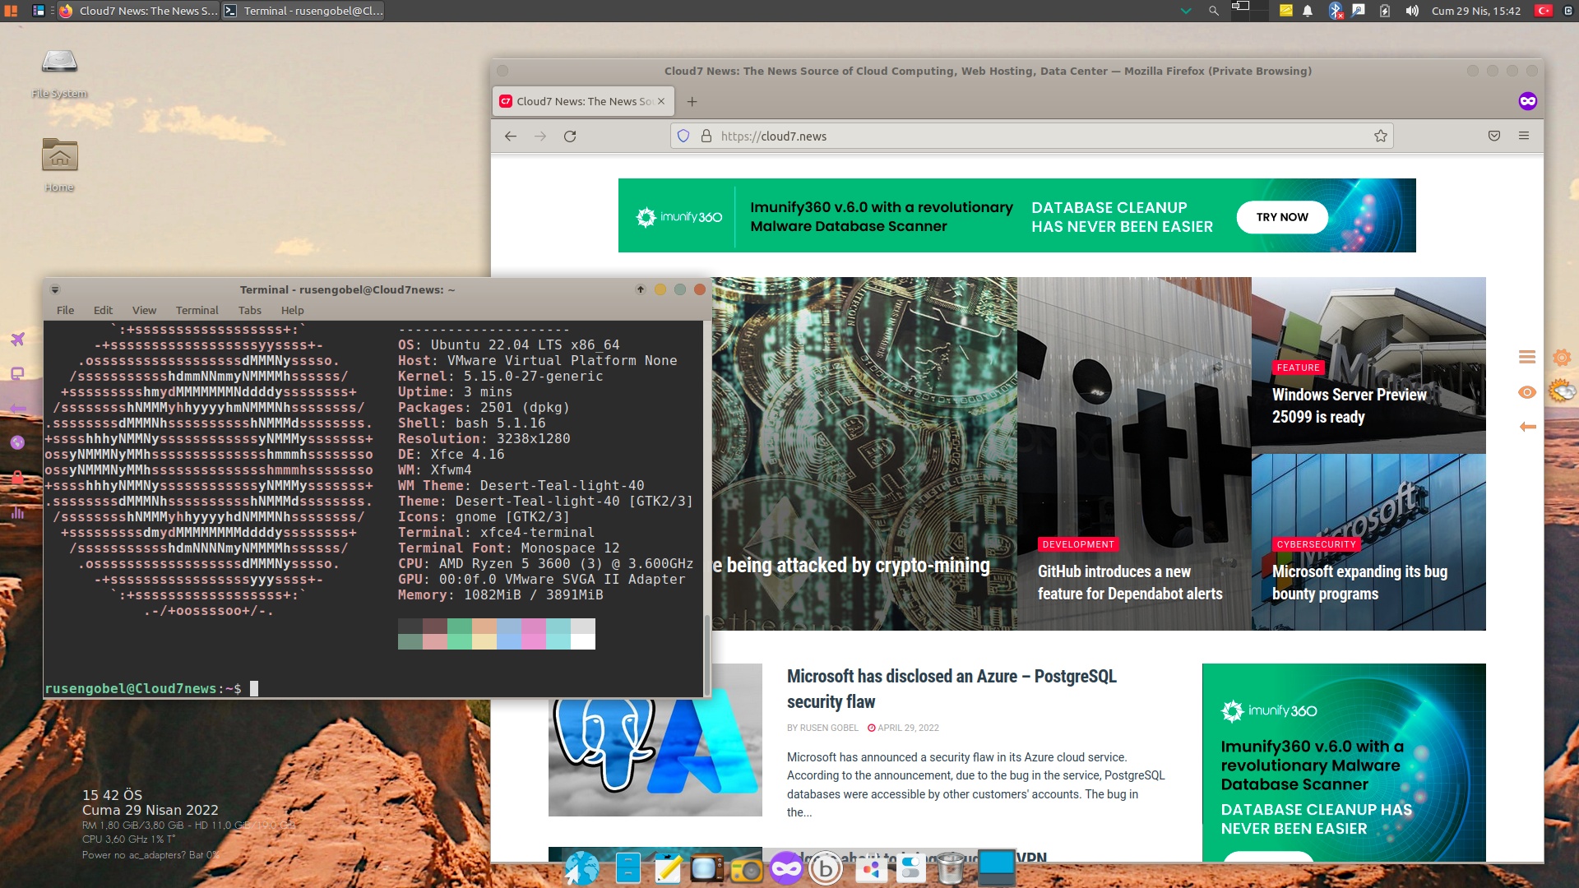Click the orange eye icon at page right
The height and width of the screenshot is (888, 1579).
click(1527, 392)
